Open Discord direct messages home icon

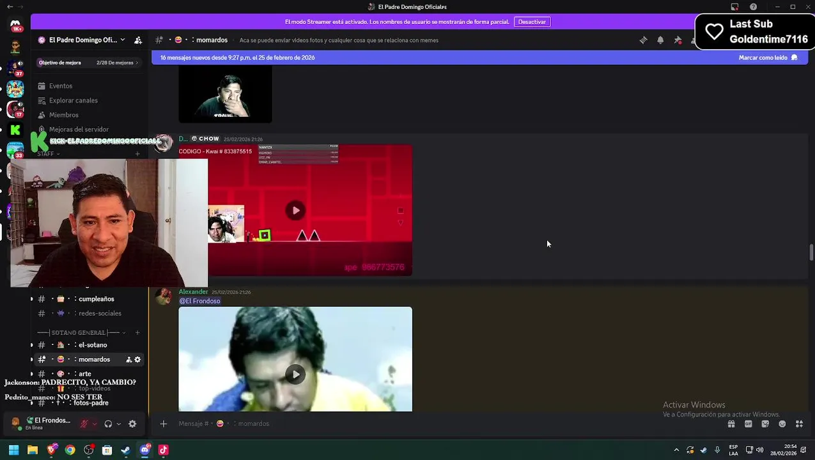tap(15, 26)
